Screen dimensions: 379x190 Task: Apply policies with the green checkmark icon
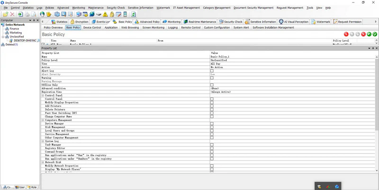coord(375,34)
